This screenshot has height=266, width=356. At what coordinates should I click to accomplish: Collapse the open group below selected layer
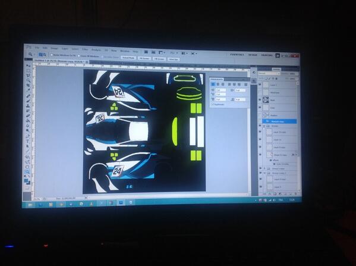point(264,126)
